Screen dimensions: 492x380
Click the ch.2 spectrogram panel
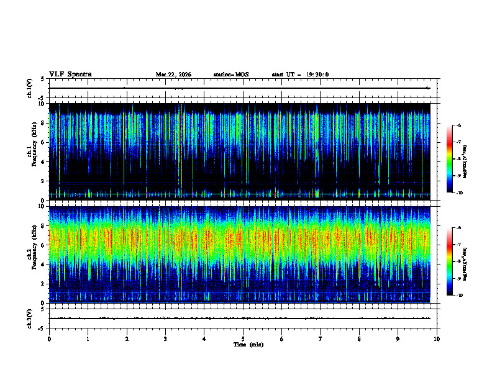240,255
